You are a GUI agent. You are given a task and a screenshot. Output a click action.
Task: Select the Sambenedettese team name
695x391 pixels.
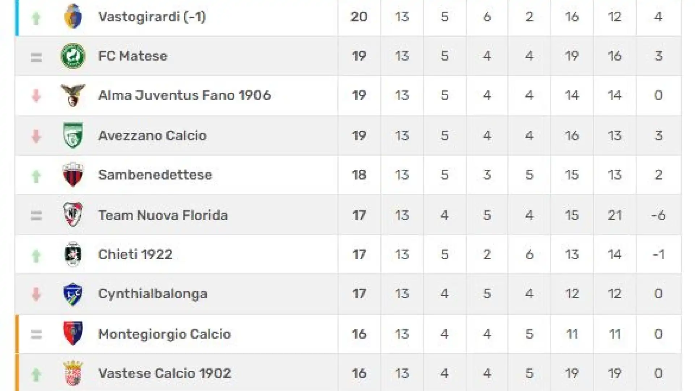pos(155,175)
